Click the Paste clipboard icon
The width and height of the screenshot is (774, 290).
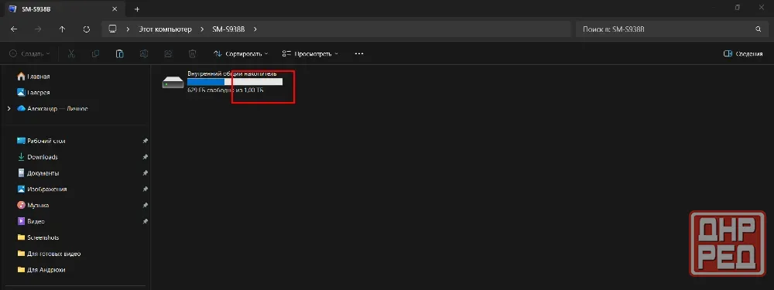pyautogui.click(x=119, y=54)
